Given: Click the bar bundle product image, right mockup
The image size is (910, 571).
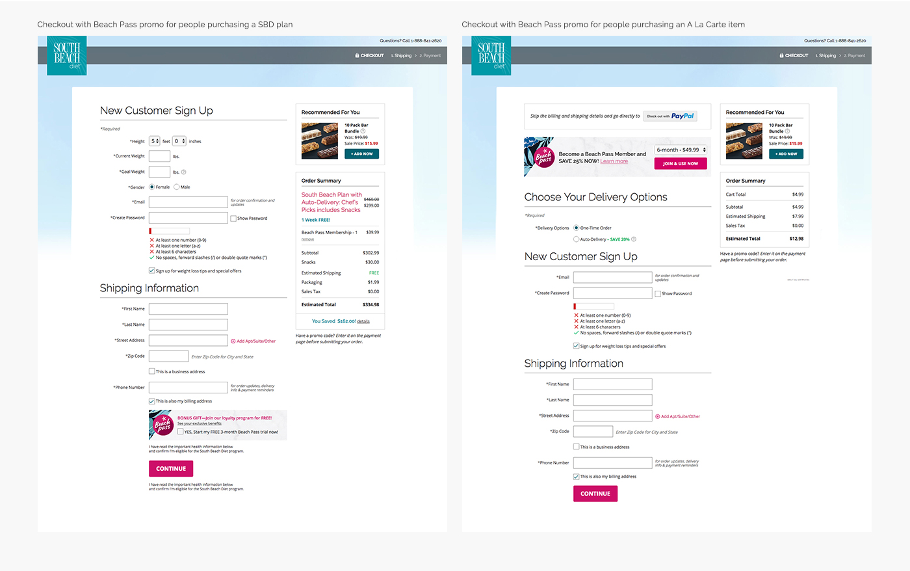Looking at the screenshot, I should pyautogui.click(x=744, y=140).
